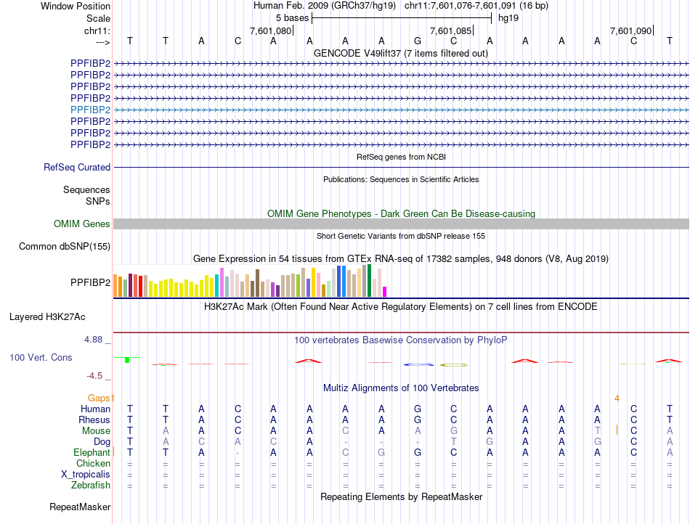Image resolution: width=690 pixels, height=524 pixels.
Task: Click the -4.5 lower scale value
Action: point(94,376)
